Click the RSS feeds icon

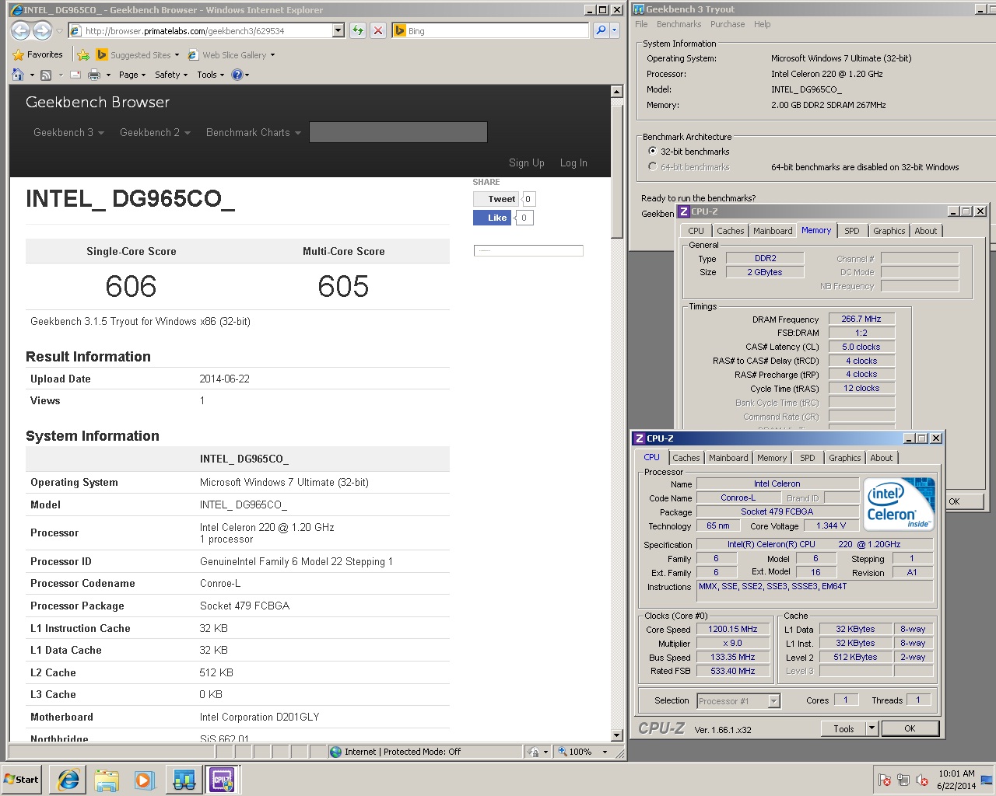46,75
